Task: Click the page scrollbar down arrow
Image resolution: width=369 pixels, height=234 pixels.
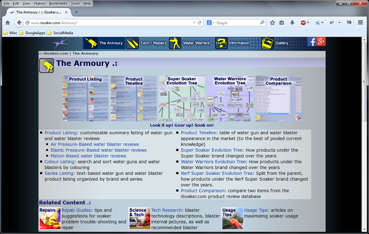Action: click(364, 230)
